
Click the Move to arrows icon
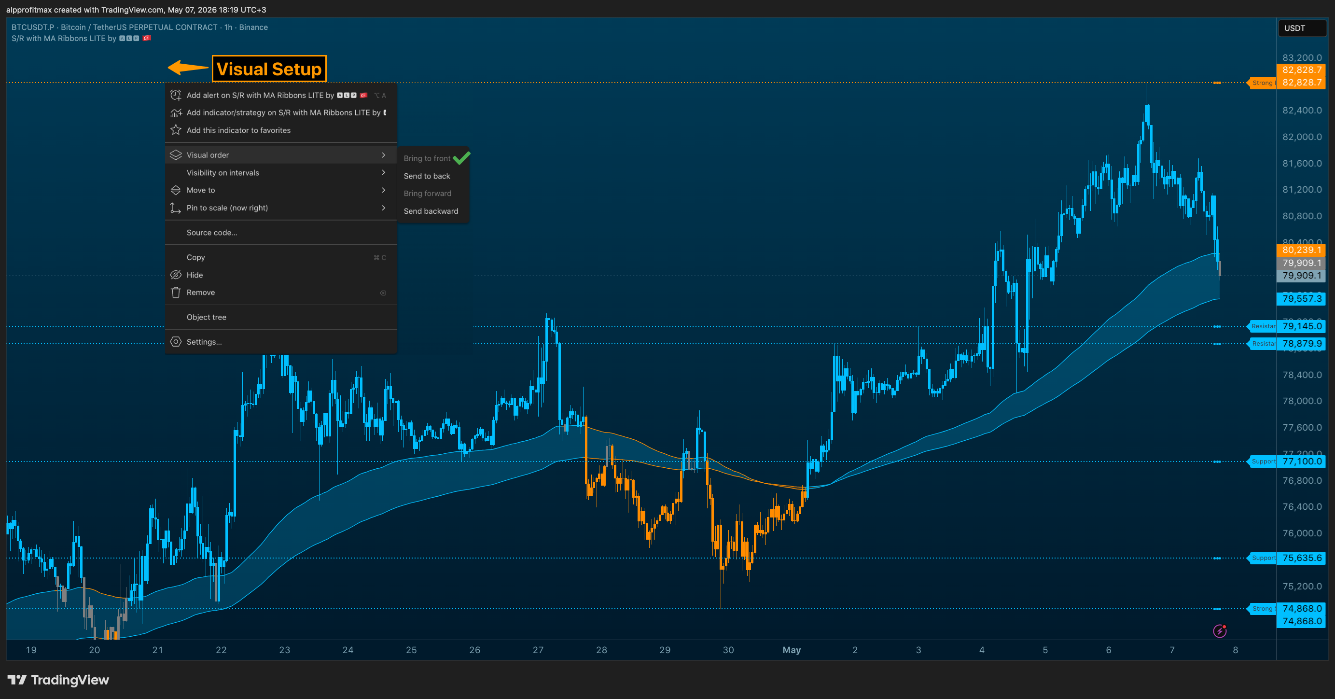[176, 190]
